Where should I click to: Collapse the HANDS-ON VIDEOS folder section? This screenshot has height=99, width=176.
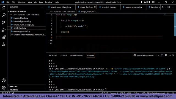[x=27, y=12]
